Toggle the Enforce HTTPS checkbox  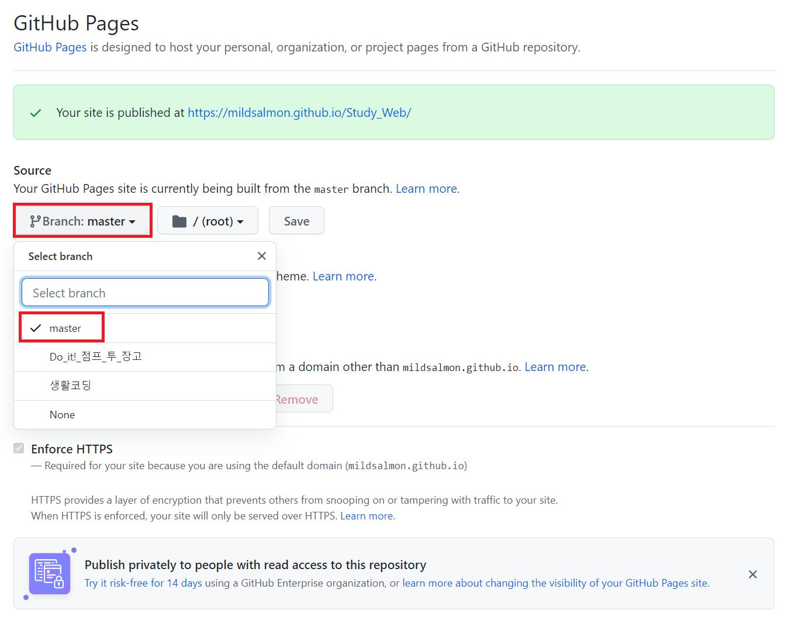19,448
